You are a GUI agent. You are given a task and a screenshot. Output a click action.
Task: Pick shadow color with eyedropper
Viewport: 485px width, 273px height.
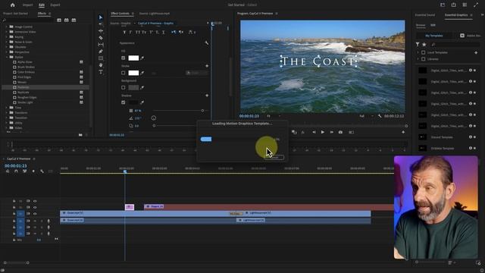[x=142, y=102]
